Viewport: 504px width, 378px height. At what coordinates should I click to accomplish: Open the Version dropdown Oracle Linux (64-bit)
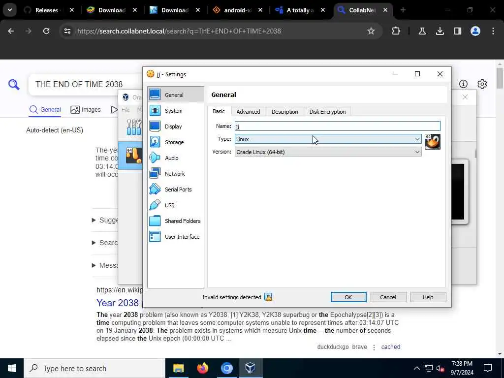pyautogui.click(x=328, y=152)
